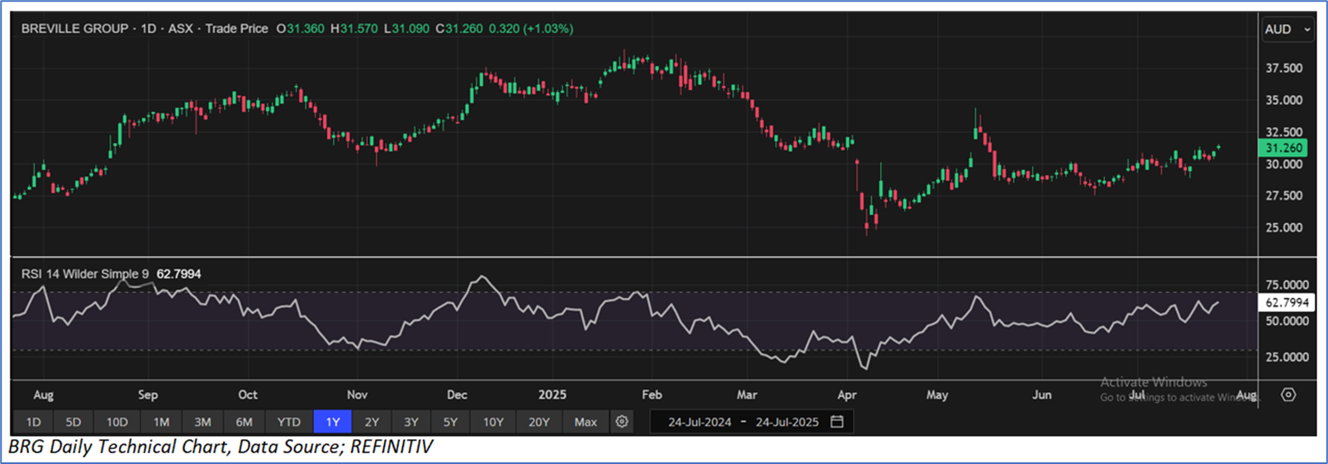Select the YTD range
Viewport: 1328px width, 464px height.
pyautogui.click(x=288, y=422)
